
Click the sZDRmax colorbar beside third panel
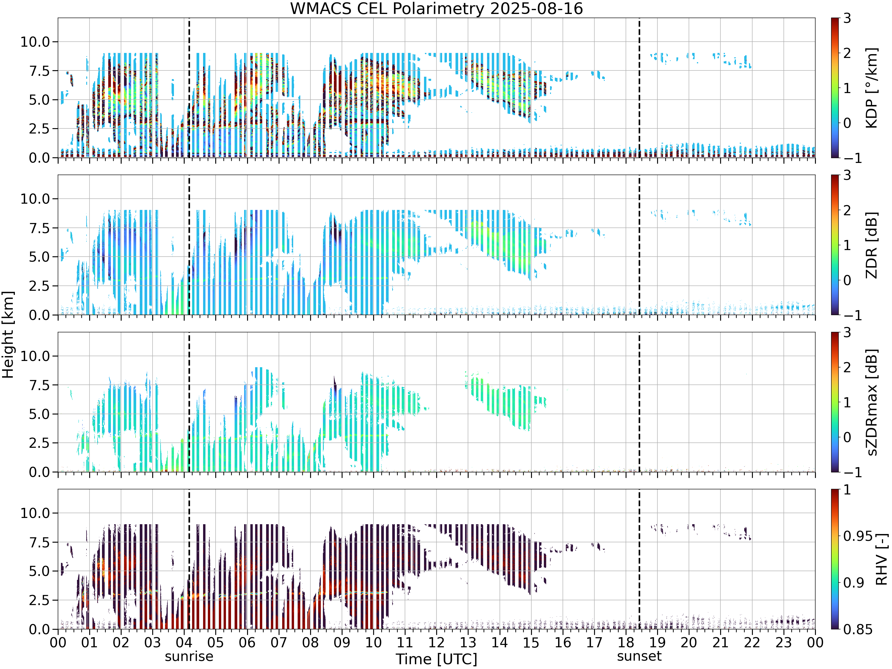pyautogui.click(x=835, y=402)
